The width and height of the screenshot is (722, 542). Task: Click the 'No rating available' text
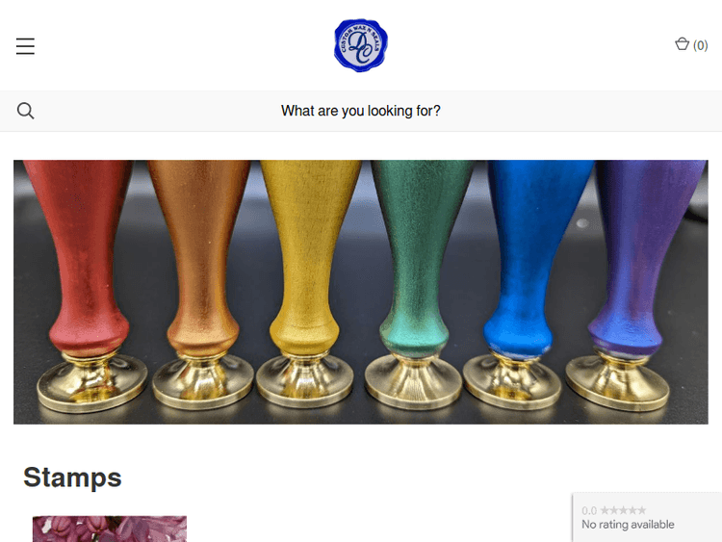(628, 525)
